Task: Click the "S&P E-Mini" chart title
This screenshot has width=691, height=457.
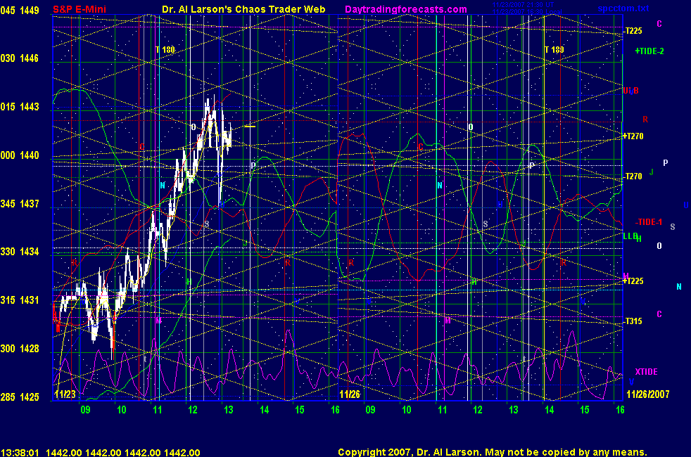Action: tap(80, 9)
